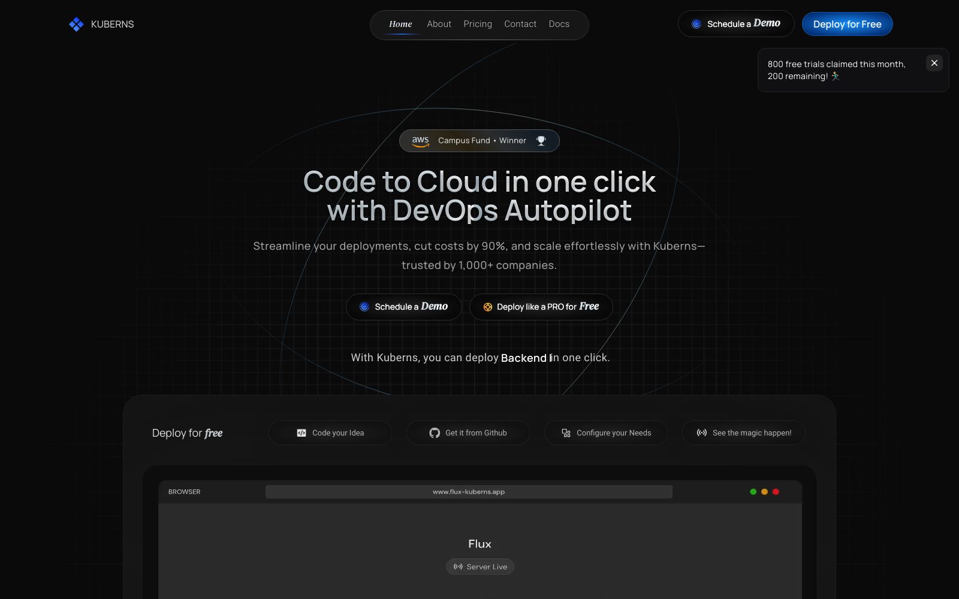Click the Flux app title

pos(479,544)
